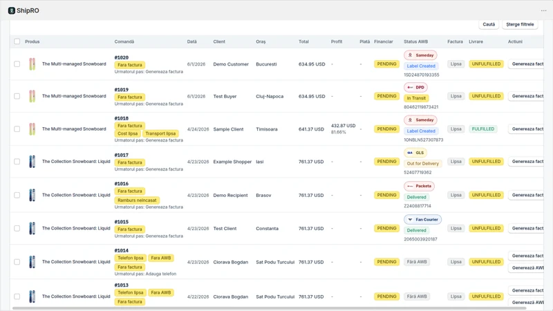Open the three-dots menu at top right
Screen dimensions: 553x311
543,10
